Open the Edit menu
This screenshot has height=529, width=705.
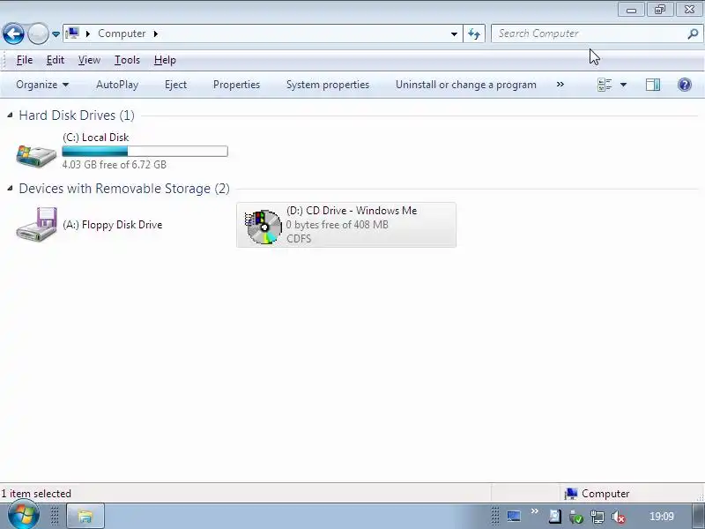pyautogui.click(x=56, y=60)
